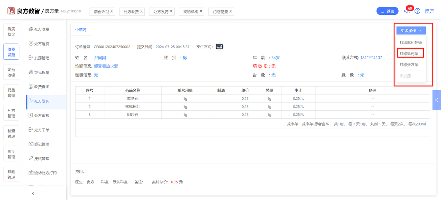Open 药品管理 module
The width and height of the screenshot is (441, 200).
[x=11, y=93]
